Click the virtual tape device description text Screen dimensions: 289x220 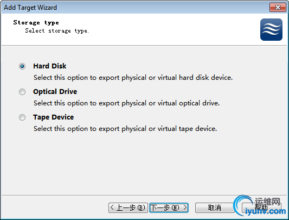tap(125, 129)
